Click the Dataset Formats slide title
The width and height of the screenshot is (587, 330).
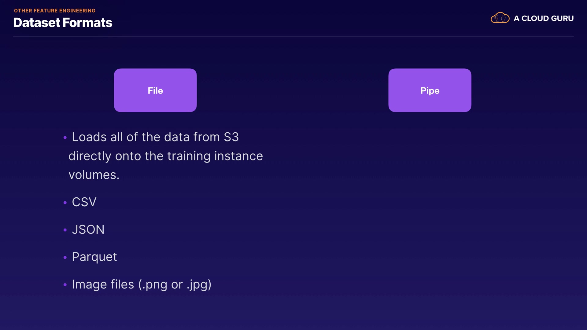(x=63, y=23)
